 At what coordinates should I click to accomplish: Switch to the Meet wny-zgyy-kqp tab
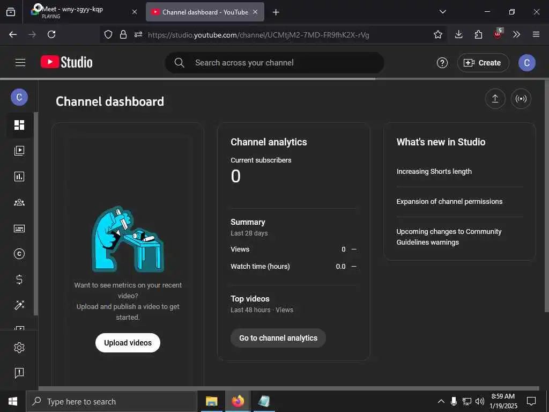pyautogui.click(x=84, y=12)
